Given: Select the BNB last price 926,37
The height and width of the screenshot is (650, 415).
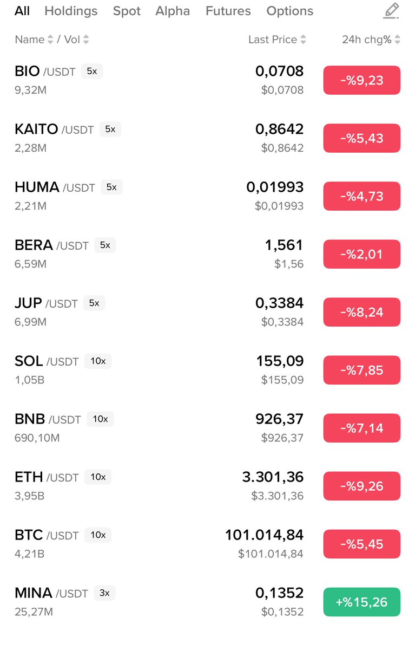Looking at the screenshot, I should point(279,419).
